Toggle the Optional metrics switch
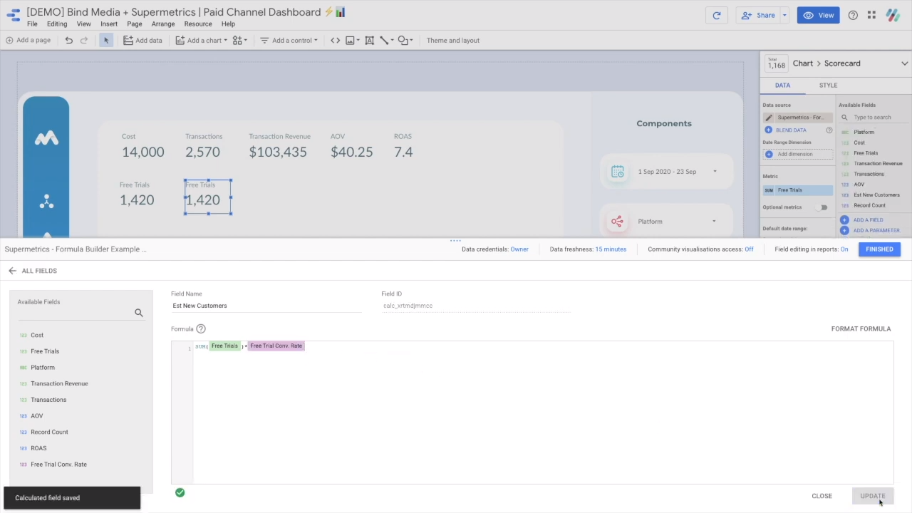Image resolution: width=912 pixels, height=513 pixels. [823, 207]
